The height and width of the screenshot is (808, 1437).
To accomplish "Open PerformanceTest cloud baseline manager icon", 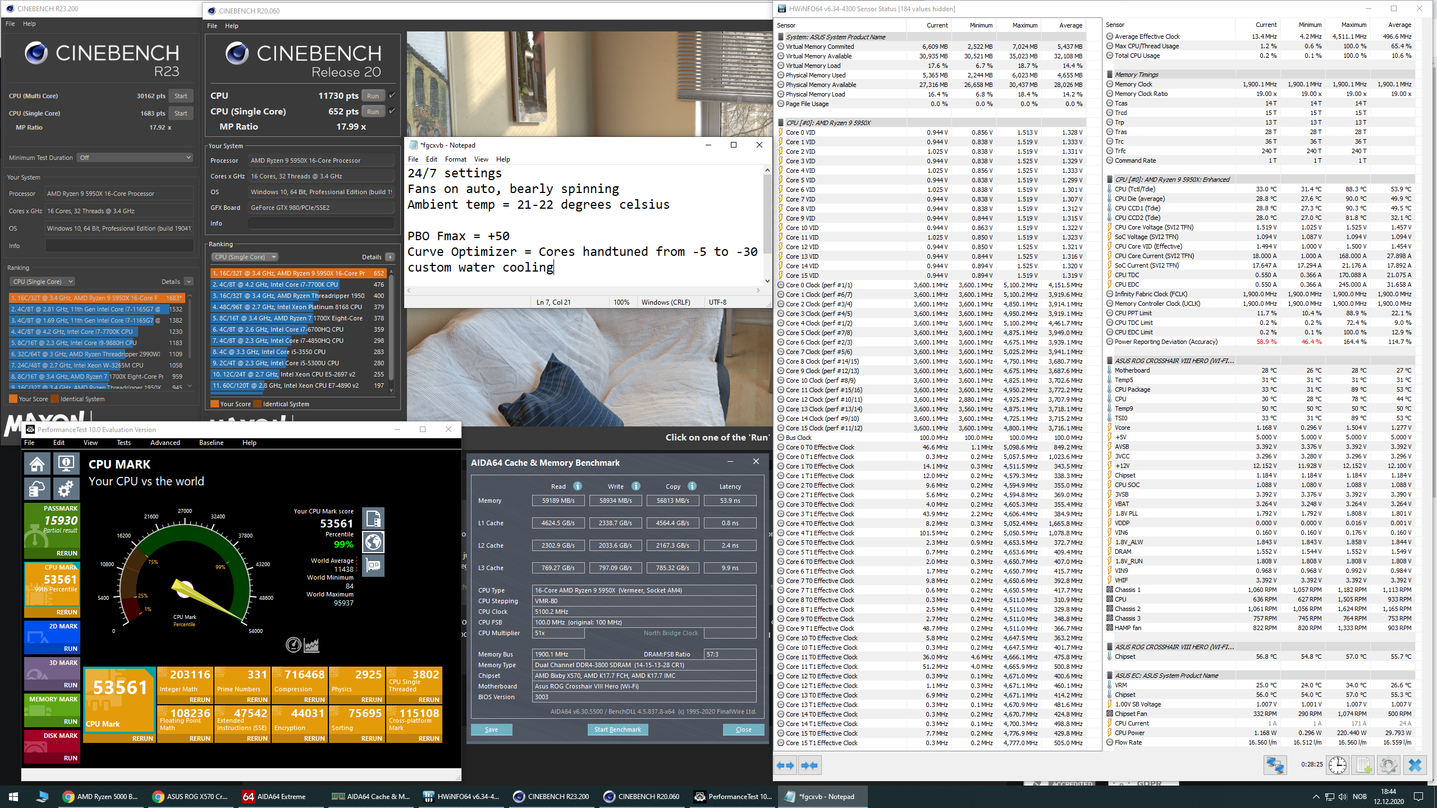I will pyautogui.click(x=38, y=489).
